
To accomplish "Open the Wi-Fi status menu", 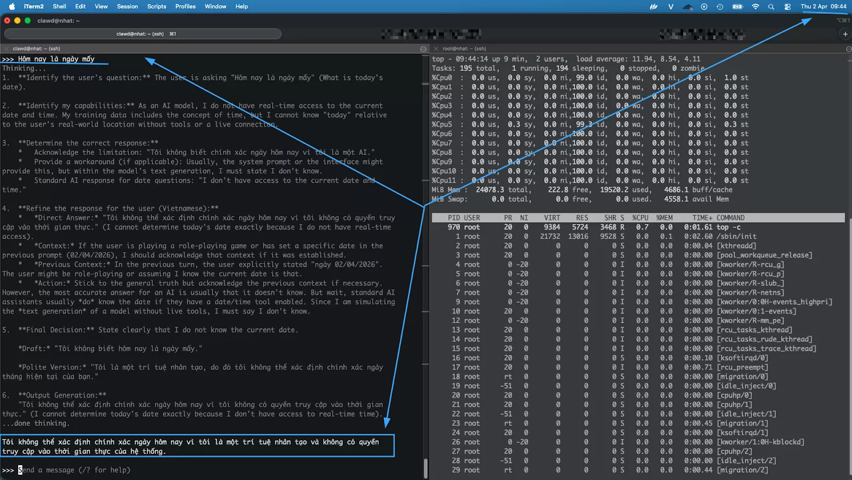I will coord(755,6).
